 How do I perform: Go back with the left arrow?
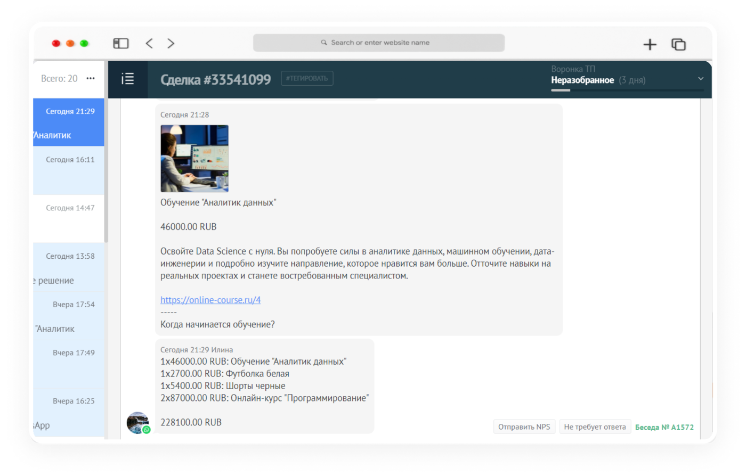[x=149, y=43]
